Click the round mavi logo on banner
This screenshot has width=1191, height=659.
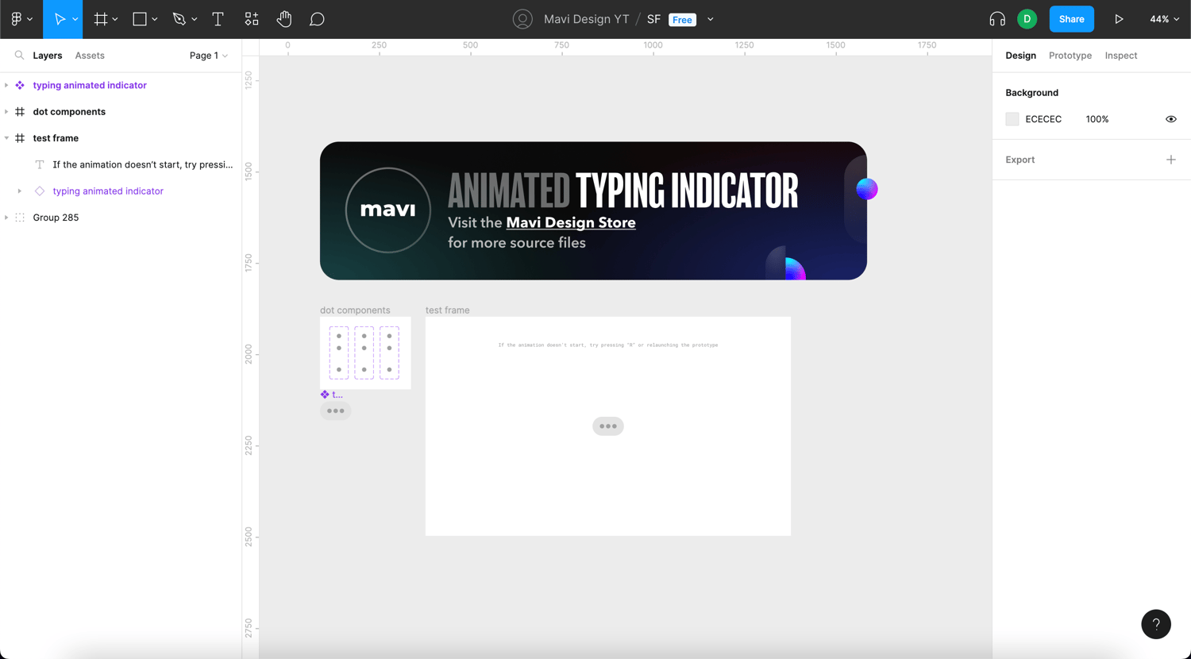(388, 210)
